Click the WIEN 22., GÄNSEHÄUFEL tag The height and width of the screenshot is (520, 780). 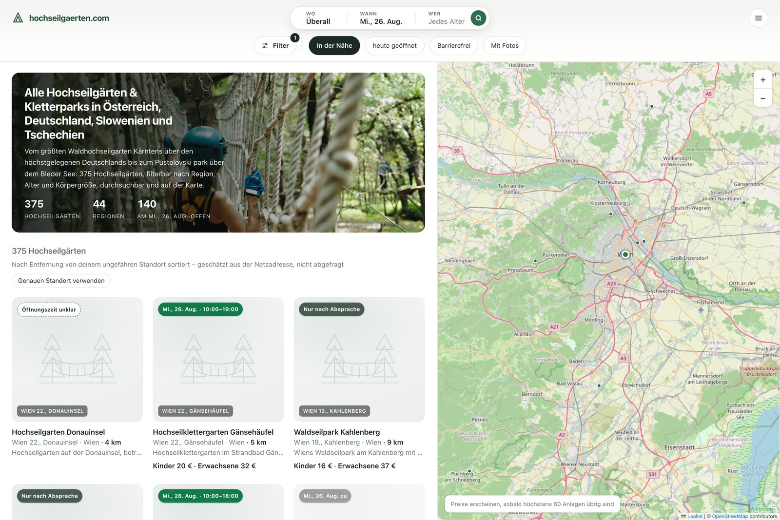coord(195,411)
